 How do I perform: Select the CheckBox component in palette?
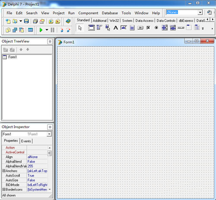click(148, 28)
